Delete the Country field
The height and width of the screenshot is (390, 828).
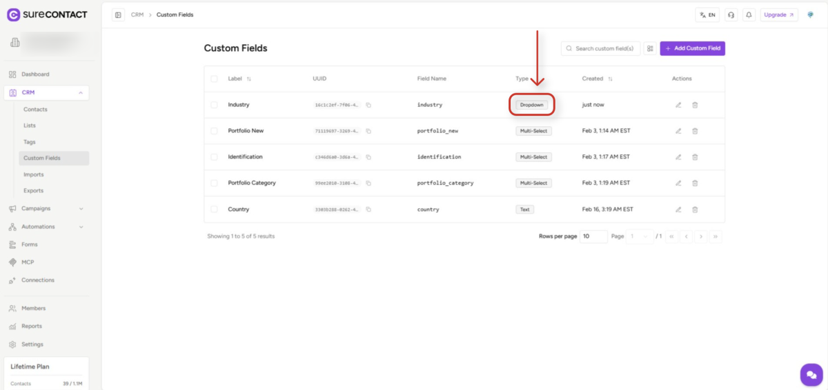(x=695, y=209)
